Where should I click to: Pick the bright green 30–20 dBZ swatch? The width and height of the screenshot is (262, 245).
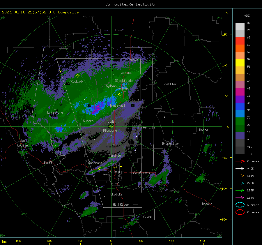pyautogui.click(x=240, y=121)
